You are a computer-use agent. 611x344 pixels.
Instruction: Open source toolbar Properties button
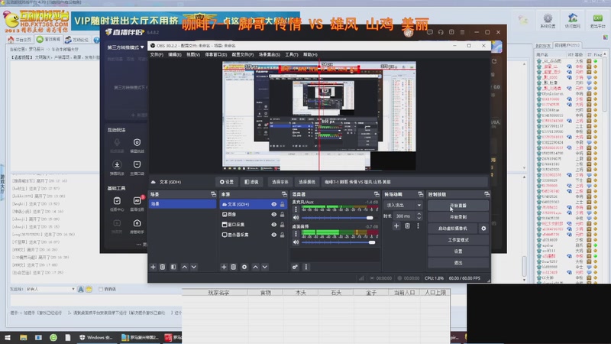click(x=227, y=182)
